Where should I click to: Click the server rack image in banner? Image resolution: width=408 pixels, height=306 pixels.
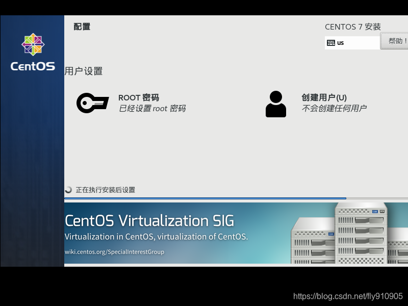pos(349,233)
